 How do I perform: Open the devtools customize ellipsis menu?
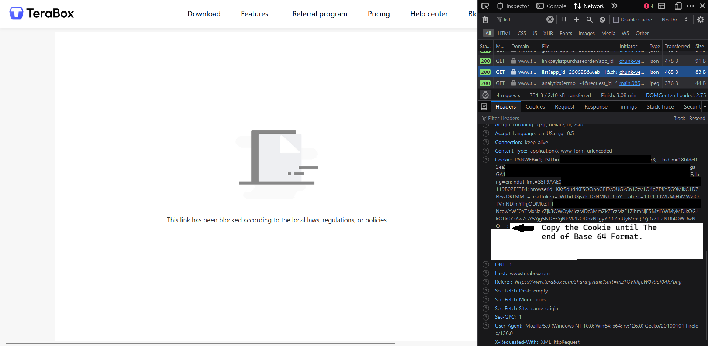(x=690, y=6)
